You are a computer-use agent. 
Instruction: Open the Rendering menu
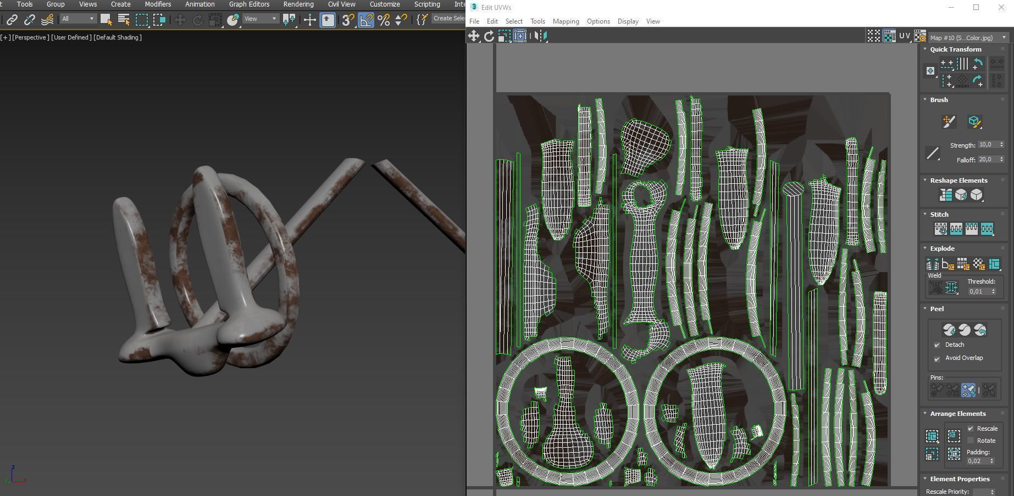coord(298,4)
